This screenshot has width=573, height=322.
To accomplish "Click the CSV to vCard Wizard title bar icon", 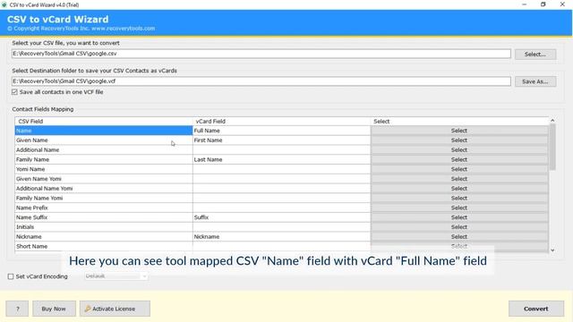I will pos(4,4).
